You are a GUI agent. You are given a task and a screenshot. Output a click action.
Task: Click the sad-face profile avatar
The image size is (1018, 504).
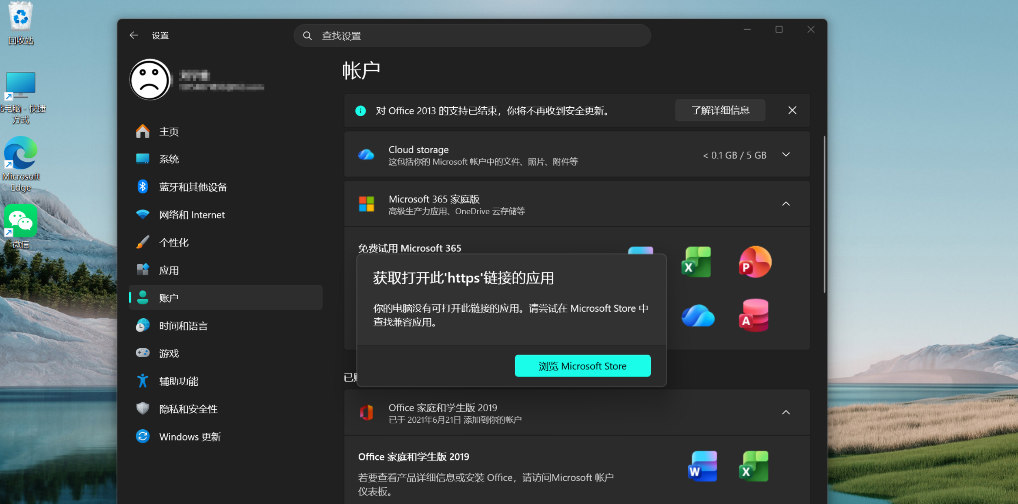point(150,79)
